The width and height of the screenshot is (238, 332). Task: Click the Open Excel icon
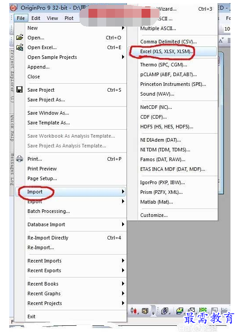pyautogui.click(x=19, y=47)
